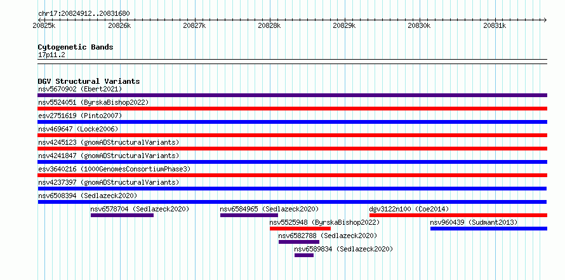The height and width of the screenshot is (280, 565).
Task: Select the blue bar under nsv6508394 (Sedlazeck2020)
Action: point(292,202)
